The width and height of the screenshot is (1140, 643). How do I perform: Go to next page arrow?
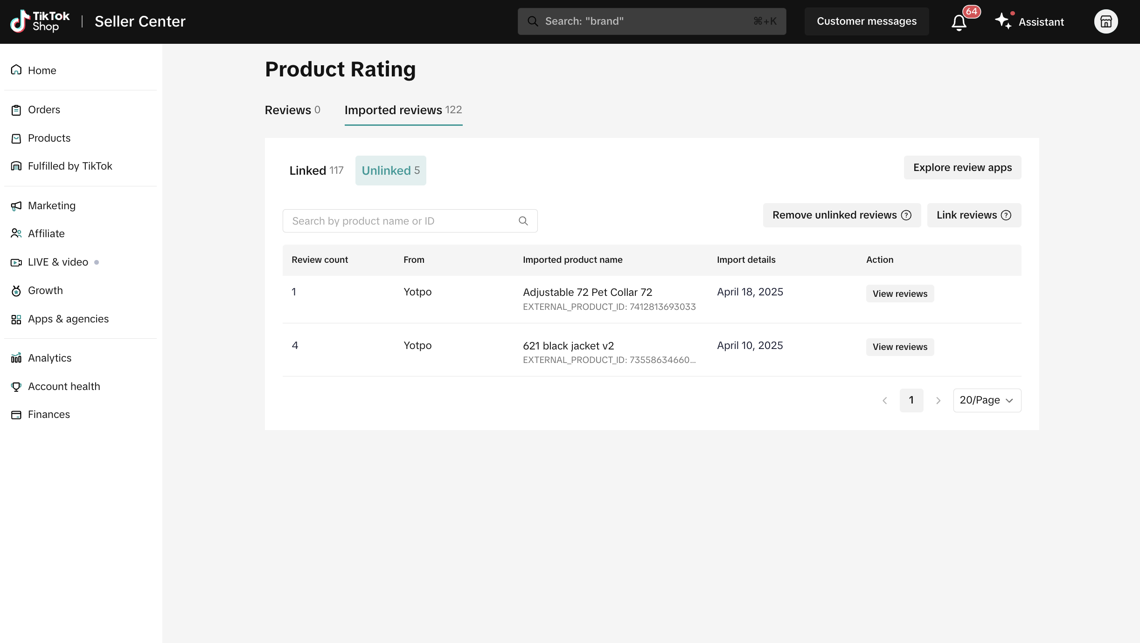[x=938, y=400]
